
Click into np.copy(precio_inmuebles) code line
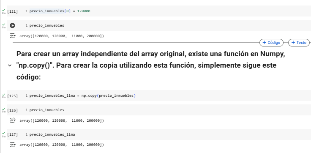point(82,96)
